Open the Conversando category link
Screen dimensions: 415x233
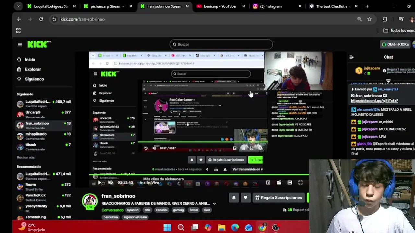pos(113,210)
